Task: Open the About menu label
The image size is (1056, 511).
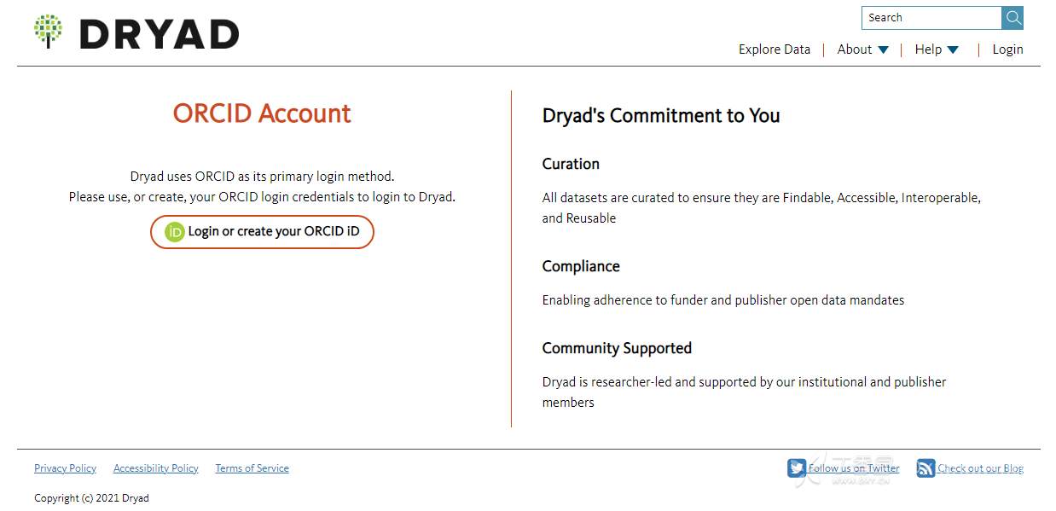Action: [x=854, y=49]
